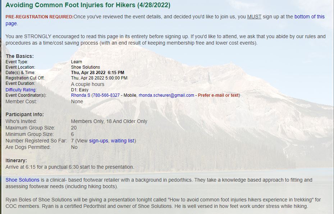The image size is (334, 214).
Task: Click the 780-566-8327 phone number link
Action: pyautogui.click(x=106, y=95)
